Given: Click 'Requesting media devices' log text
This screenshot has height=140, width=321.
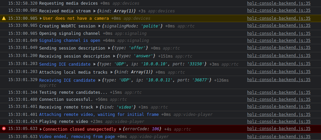Looking at the screenshot, I should (x=68, y=3).
